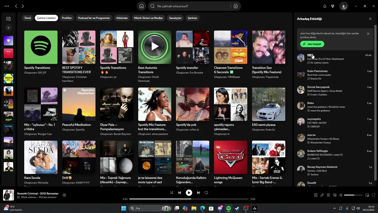Click the search field Ne çalmak istiyorsun
This screenshot has width=378, height=213.
click(189, 6)
